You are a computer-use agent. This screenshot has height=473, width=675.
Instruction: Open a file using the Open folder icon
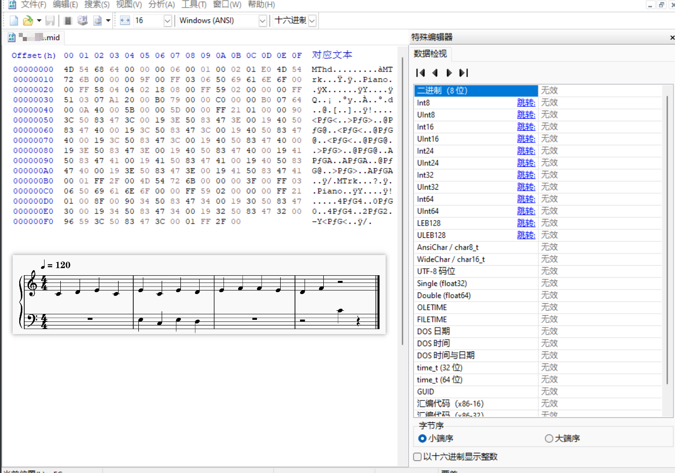click(27, 20)
